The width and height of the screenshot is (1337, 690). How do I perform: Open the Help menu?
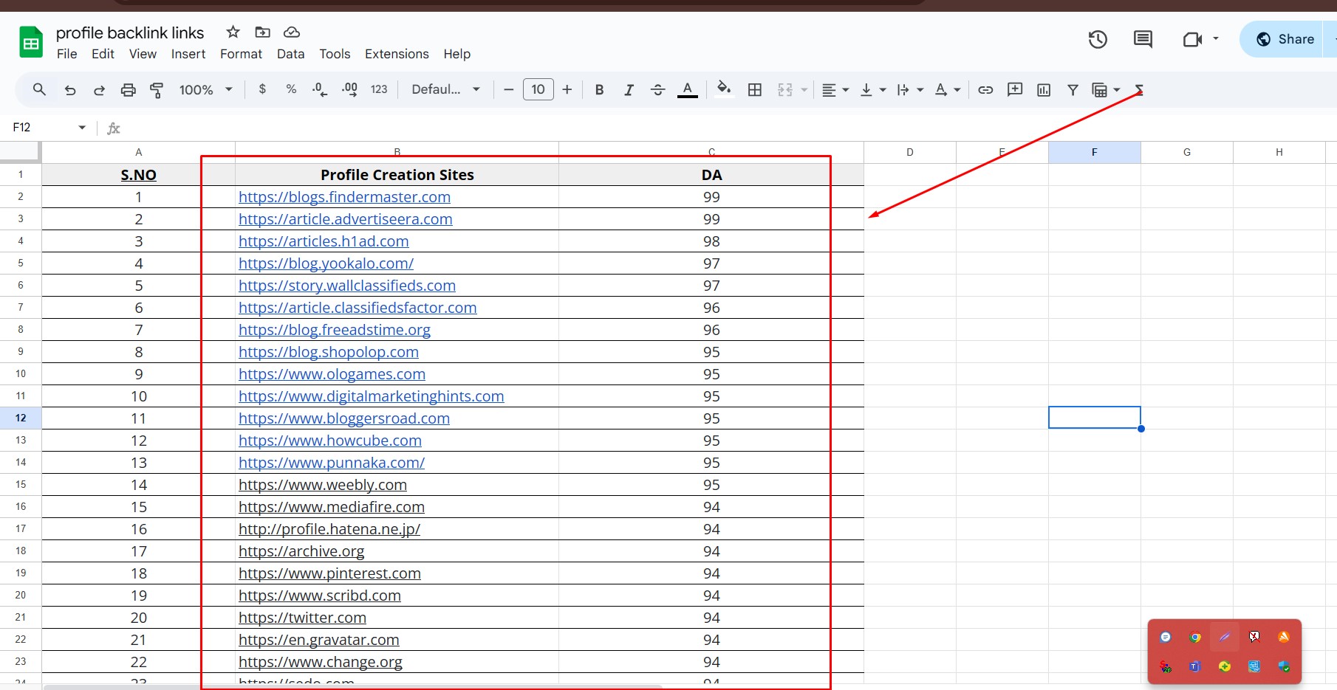pyautogui.click(x=457, y=54)
